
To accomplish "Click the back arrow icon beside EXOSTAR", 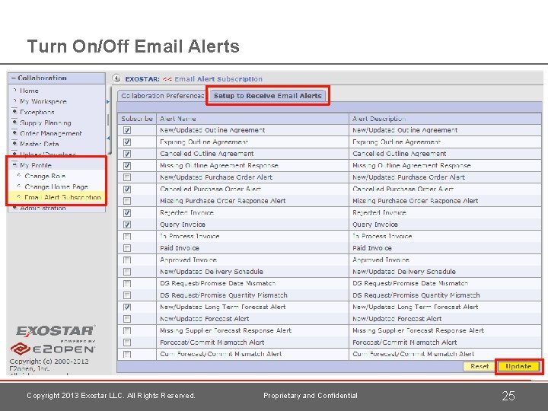I will (116, 78).
